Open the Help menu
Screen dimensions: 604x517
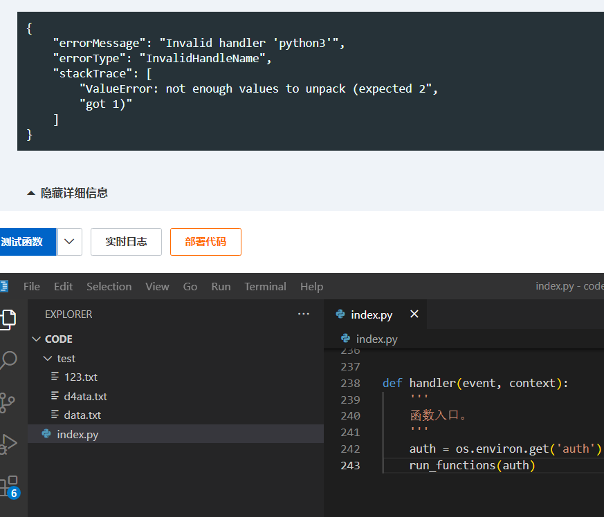pyautogui.click(x=311, y=286)
